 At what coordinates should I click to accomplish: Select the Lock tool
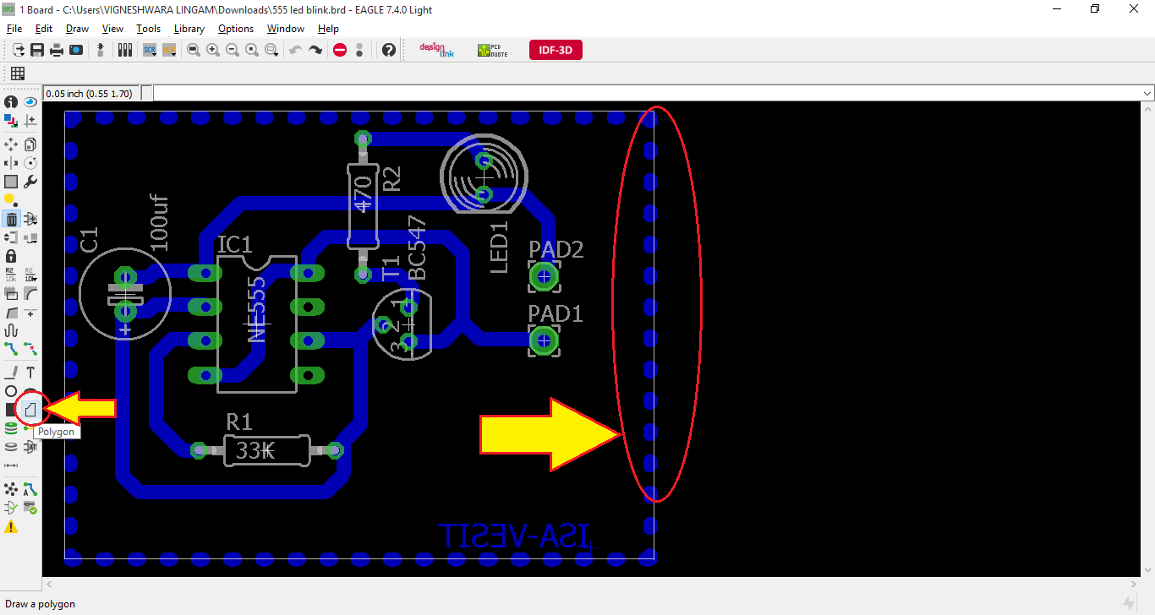click(x=11, y=255)
